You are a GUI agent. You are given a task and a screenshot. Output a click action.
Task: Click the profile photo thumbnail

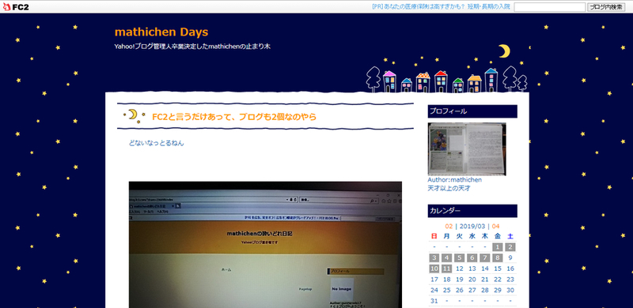467,149
